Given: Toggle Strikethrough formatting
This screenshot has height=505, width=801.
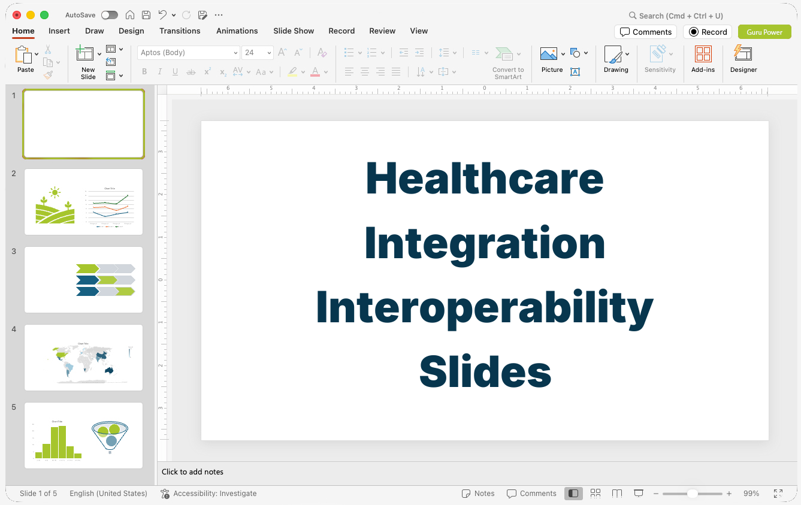Looking at the screenshot, I should pyautogui.click(x=191, y=72).
